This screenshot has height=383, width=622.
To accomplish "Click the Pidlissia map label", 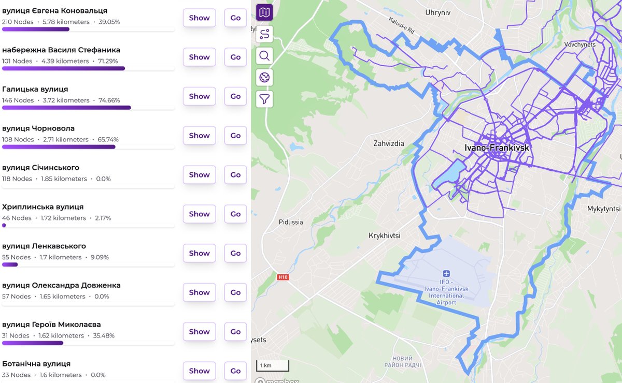I will 291,222.
